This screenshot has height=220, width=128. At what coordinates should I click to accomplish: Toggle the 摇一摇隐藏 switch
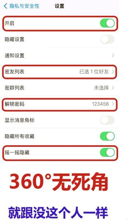tap(107, 152)
